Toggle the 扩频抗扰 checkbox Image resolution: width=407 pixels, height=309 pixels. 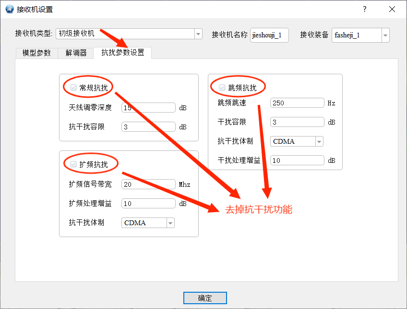73,164
